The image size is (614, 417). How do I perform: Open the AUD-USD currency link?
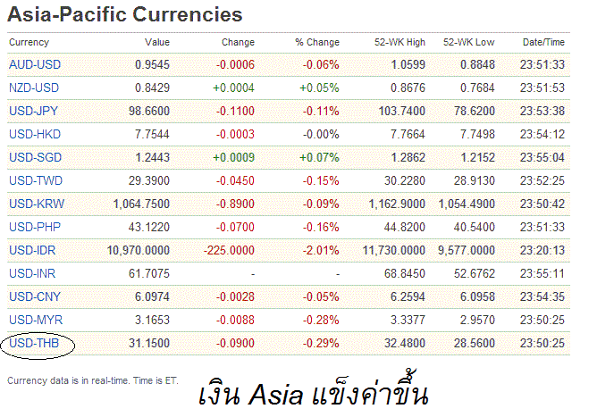(34, 65)
